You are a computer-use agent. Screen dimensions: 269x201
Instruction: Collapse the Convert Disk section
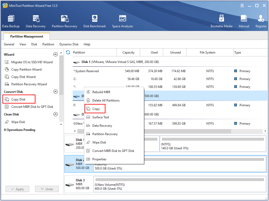55,92
